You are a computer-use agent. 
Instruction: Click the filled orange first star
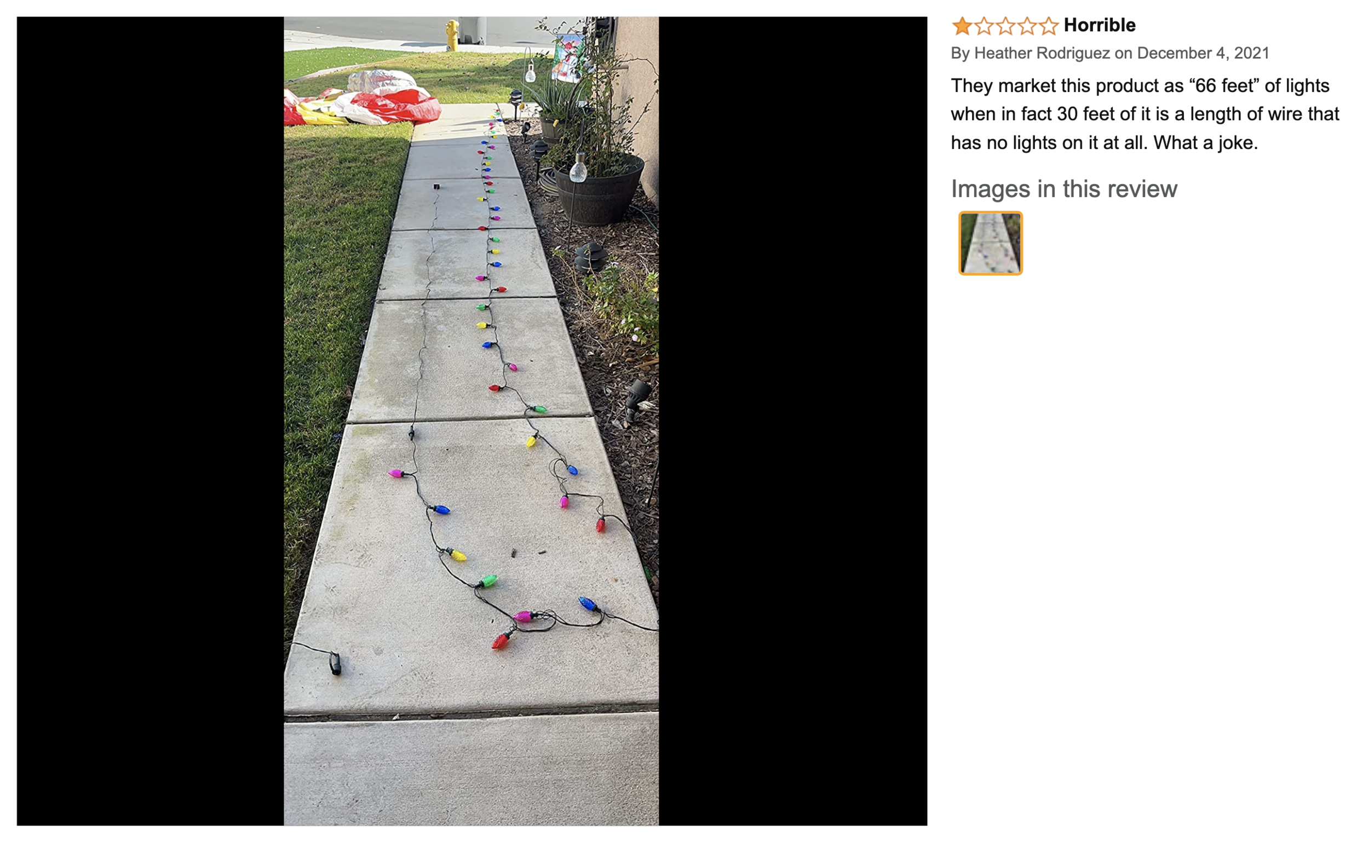coord(962,26)
